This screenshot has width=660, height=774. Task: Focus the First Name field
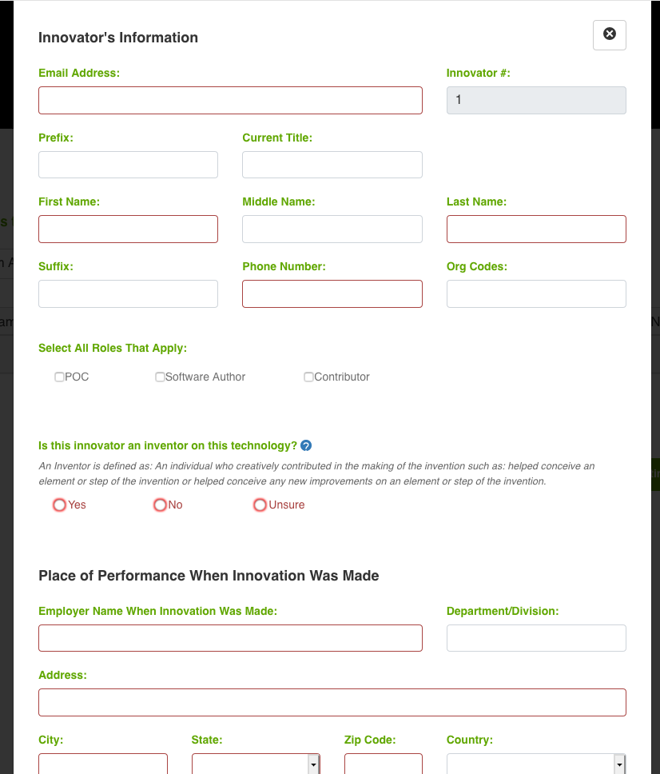pos(128,229)
